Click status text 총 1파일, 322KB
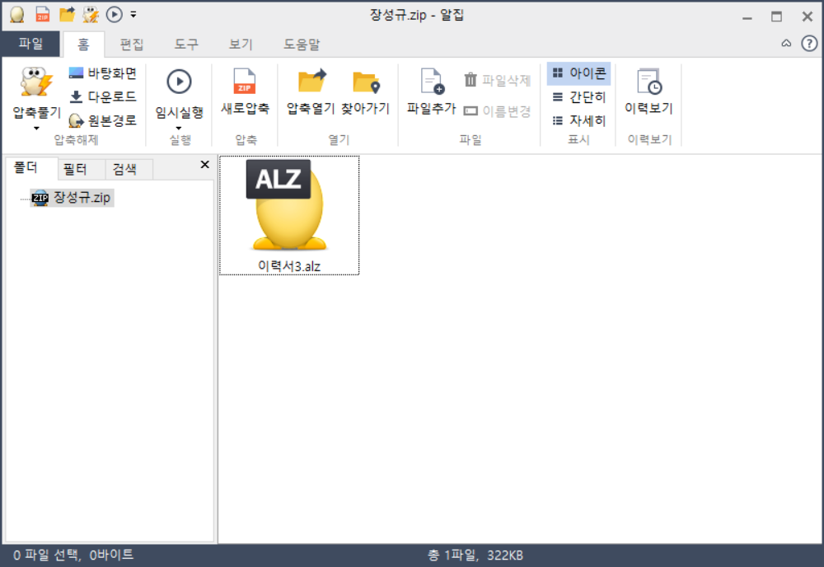Viewport: 824px width, 567px height. click(475, 555)
